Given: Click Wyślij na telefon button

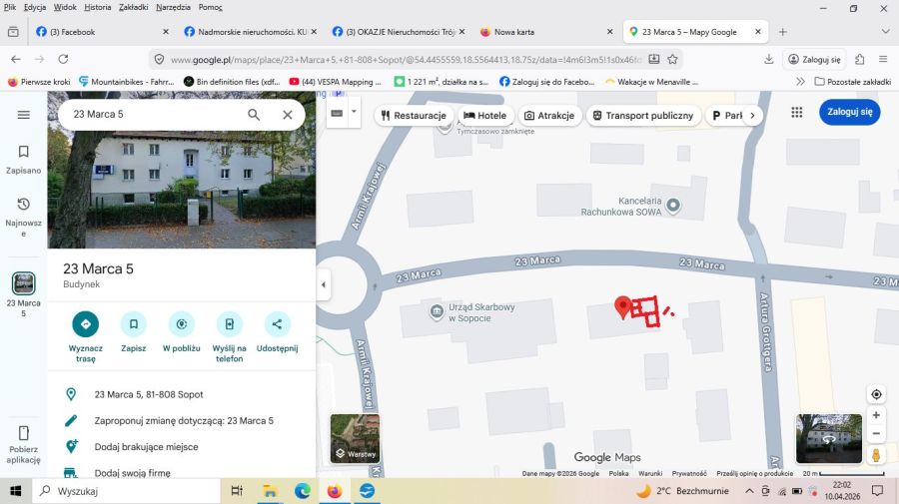Looking at the screenshot, I should tap(230, 324).
